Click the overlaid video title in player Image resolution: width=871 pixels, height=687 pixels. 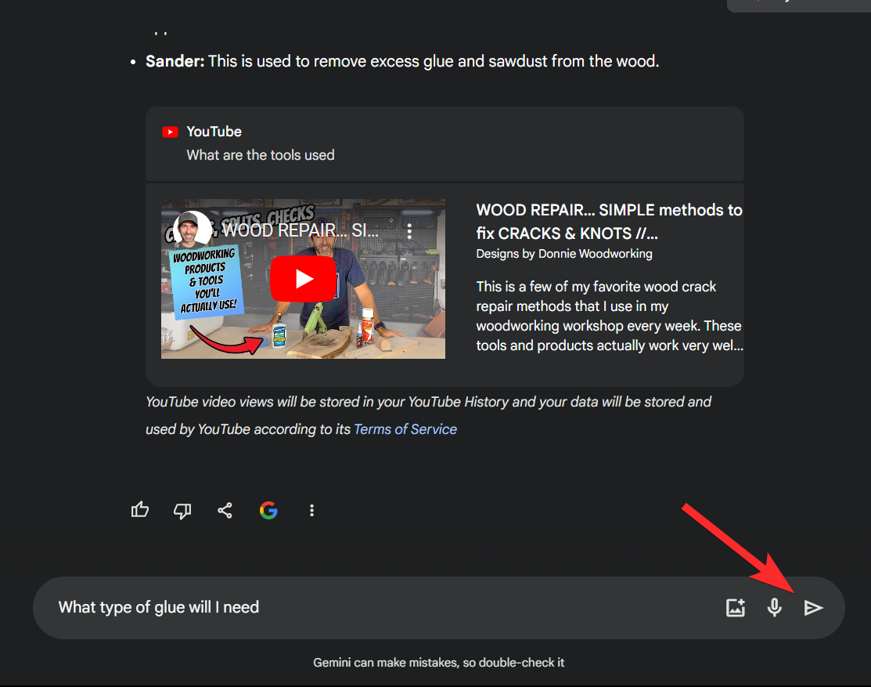301,231
